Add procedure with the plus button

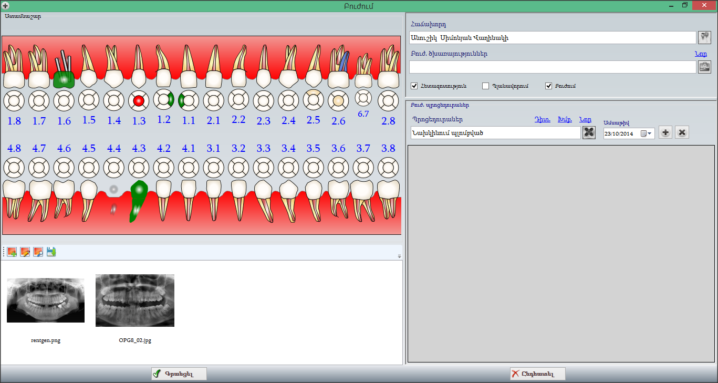665,133
